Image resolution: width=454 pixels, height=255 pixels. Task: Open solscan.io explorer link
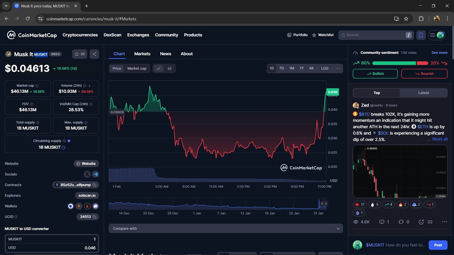click(87, 195)
